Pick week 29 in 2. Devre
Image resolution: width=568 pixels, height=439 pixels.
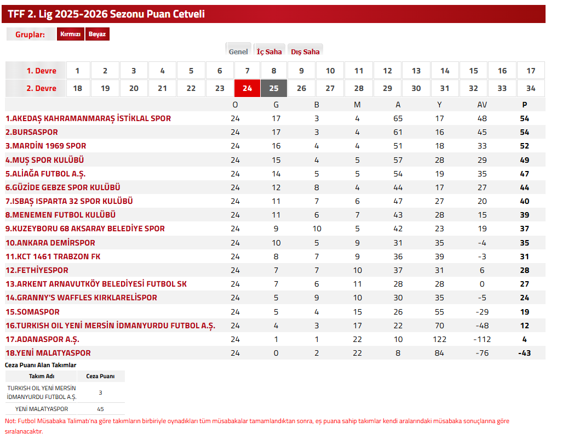coord(387,88)
